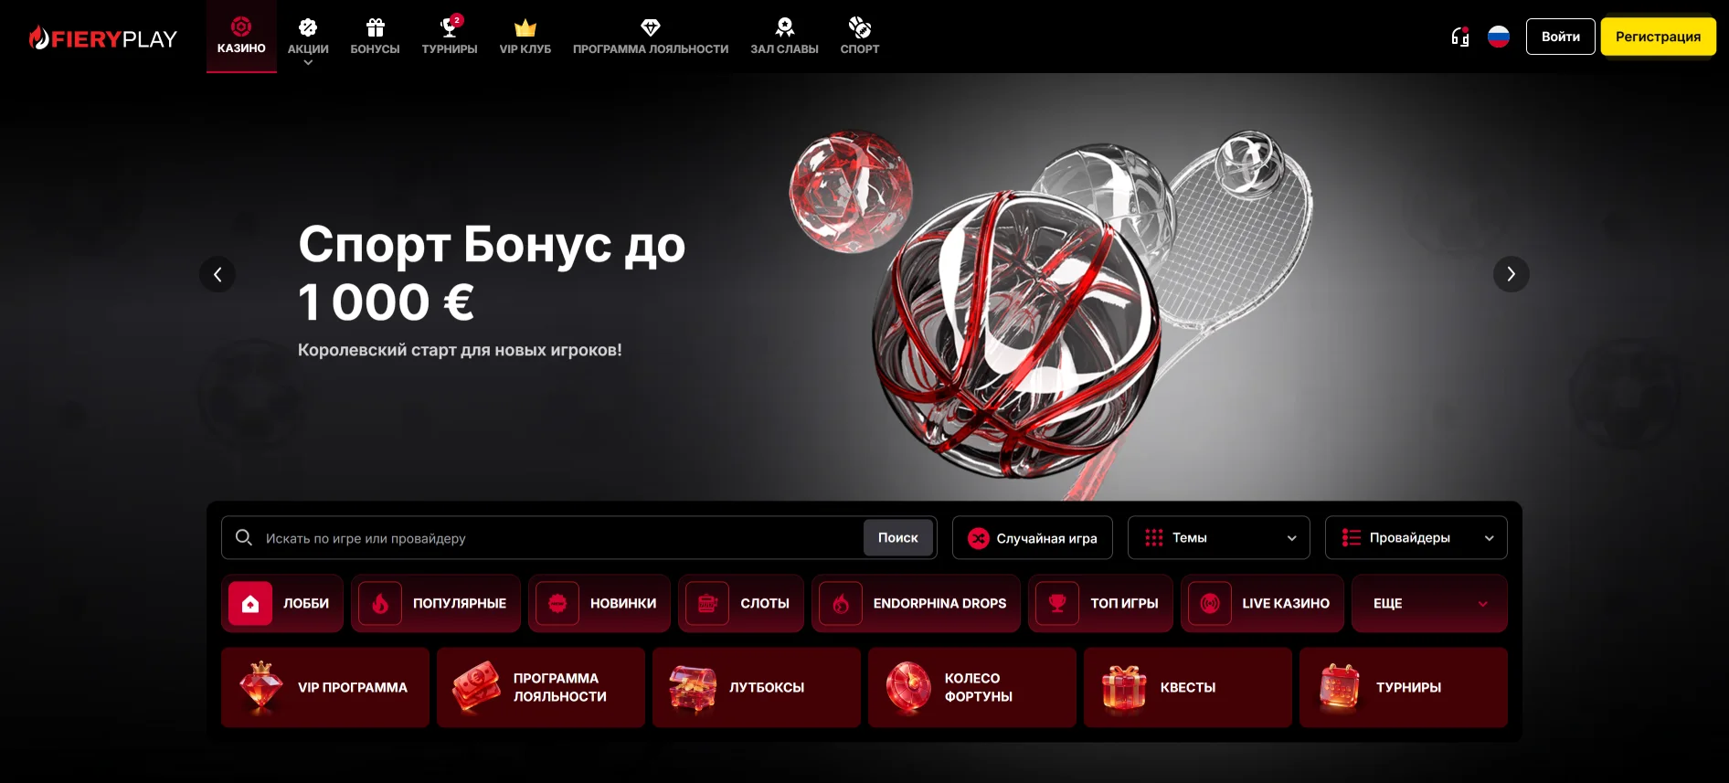This screenshot has height=783, width=1729.
Task: Click the Королевский старт banner subtitle
Action: pyautogui.click(x=460, y=350)
